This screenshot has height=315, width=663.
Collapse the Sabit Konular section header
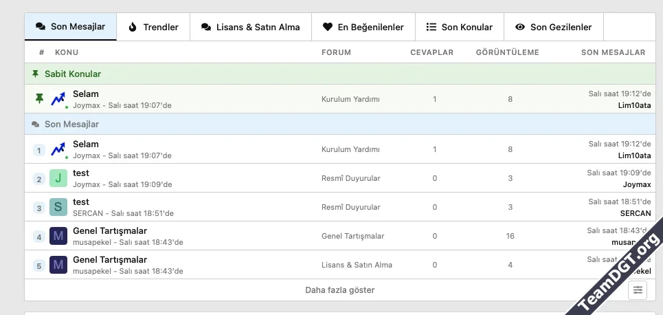tap(72, 74)
